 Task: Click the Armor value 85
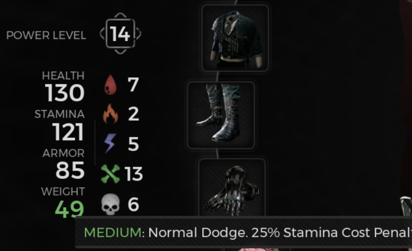(70, 170)
